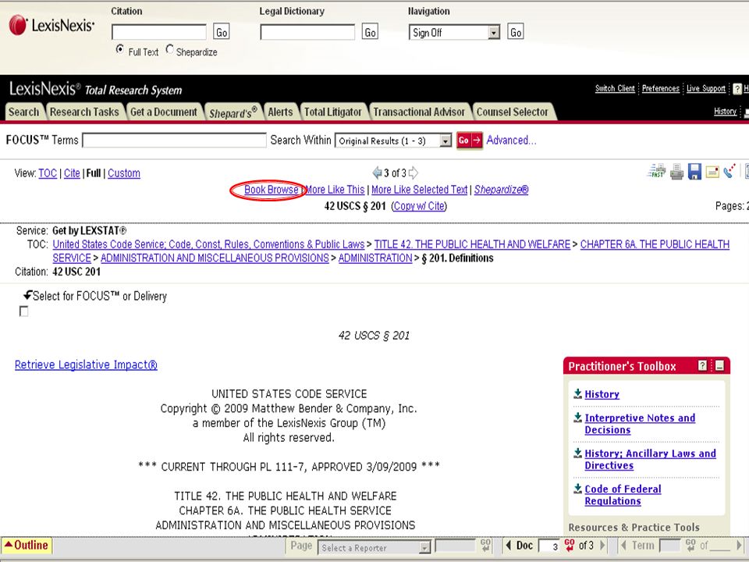The height and width of the screenshot is (562, 749).
Task: Go to previous document with left arrow near '3 of 3'
Action: [x=377, y=173]
